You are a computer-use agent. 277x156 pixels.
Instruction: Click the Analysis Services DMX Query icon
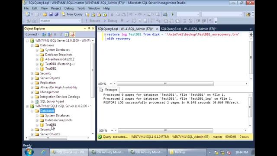(99, 14)
